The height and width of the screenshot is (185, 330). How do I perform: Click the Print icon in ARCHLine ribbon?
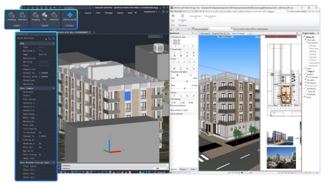coord(173,17)
